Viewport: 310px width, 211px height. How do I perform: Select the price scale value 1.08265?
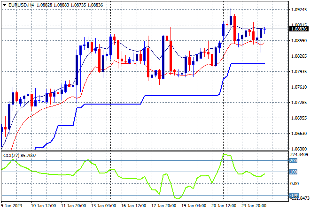tap(299, 56)
